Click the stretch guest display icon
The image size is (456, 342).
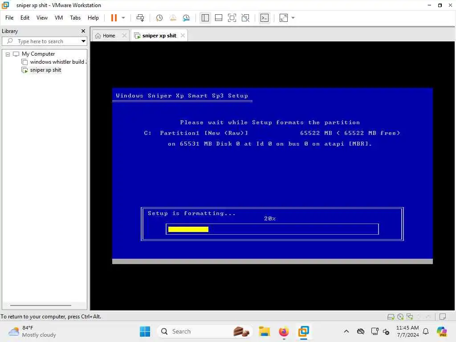284,18
